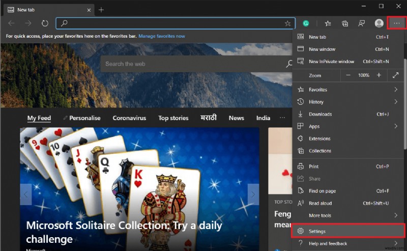Choose New window from the menu
Viewport: 407px width, 251px height.
[348, 49]
